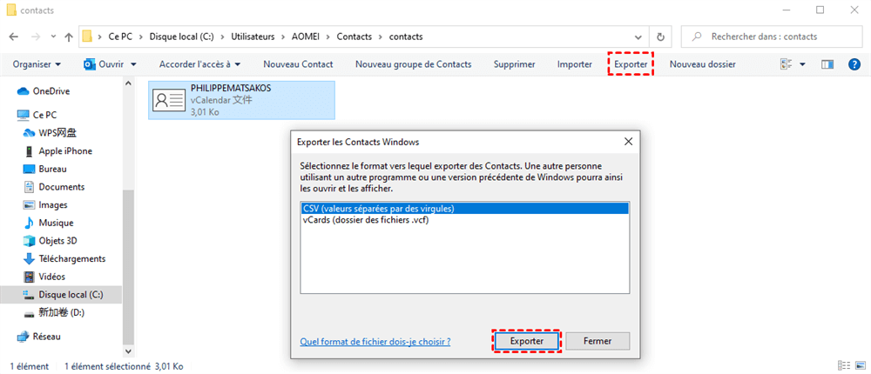Toggle the preview pane icon

[828, 64]
